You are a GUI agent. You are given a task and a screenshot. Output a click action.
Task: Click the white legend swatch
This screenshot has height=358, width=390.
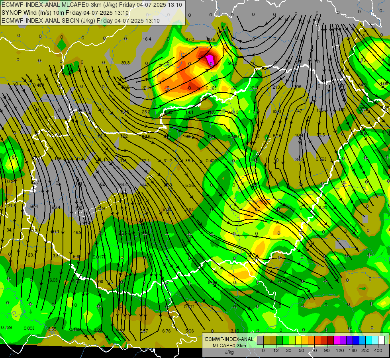[x=382, y=340]
